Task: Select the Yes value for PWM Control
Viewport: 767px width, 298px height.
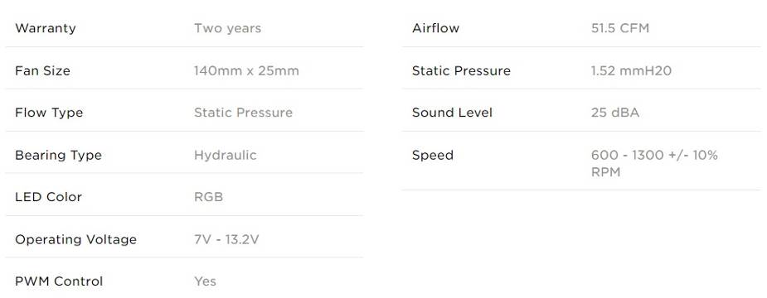Action: [x=205, y=281]
